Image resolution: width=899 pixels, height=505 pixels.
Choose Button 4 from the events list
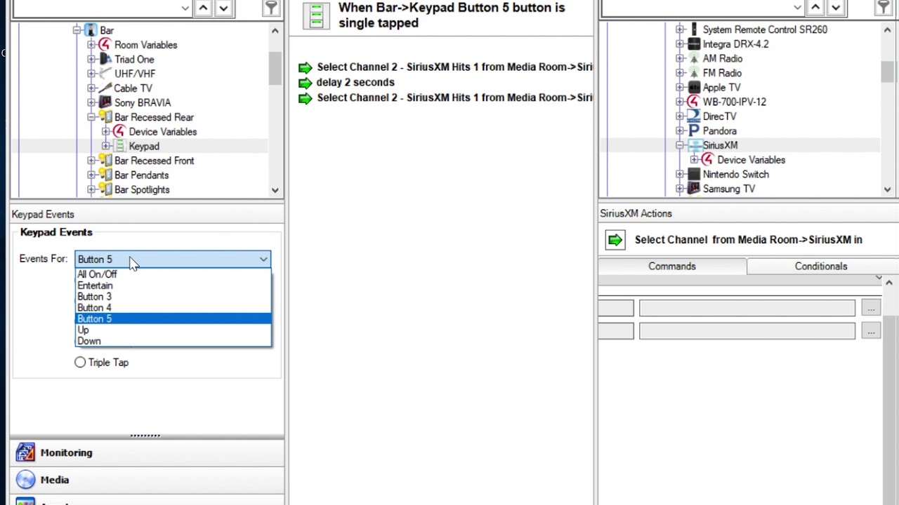coord(173,308)
